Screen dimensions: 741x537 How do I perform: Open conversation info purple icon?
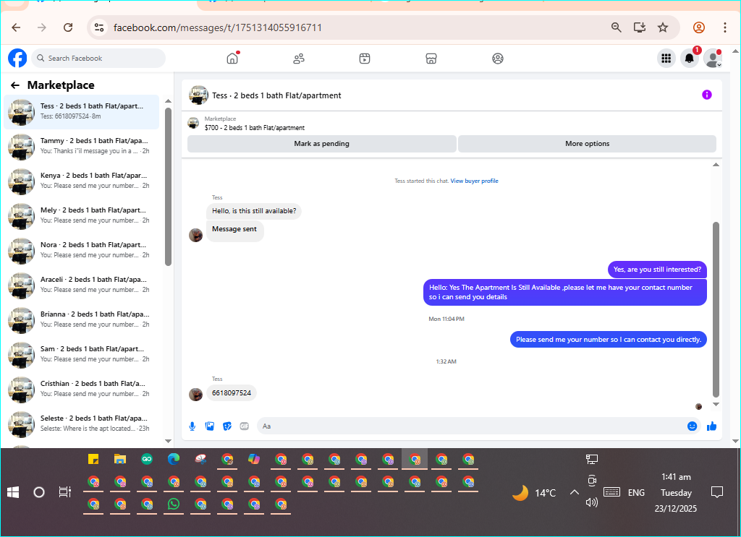[x=706, y=95]
